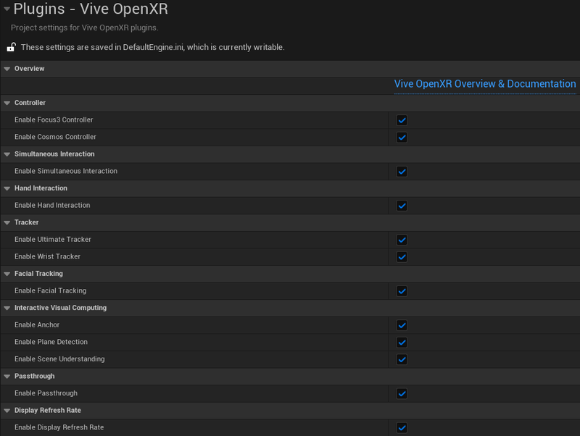The width and height of the screenshot is (580, 436).
Task: Collapse the Display Refresh Rate section
Action: tap(7, 411)
